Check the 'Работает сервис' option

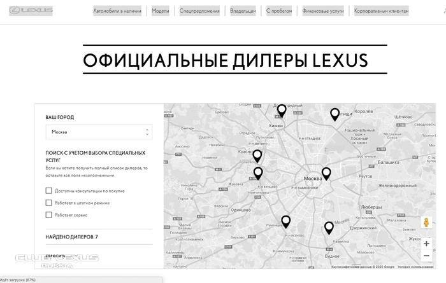point(49,215)
